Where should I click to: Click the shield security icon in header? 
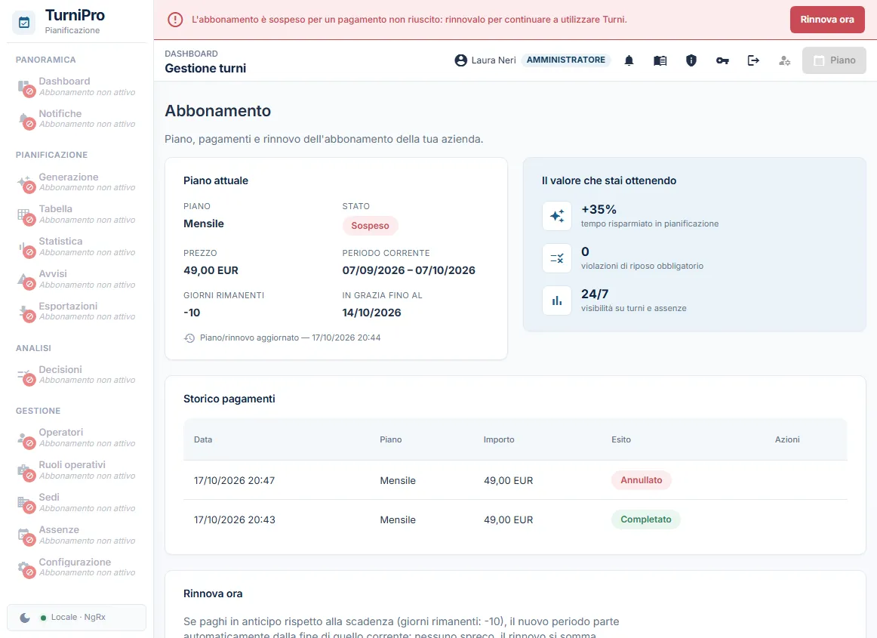(x=691, y=60)
